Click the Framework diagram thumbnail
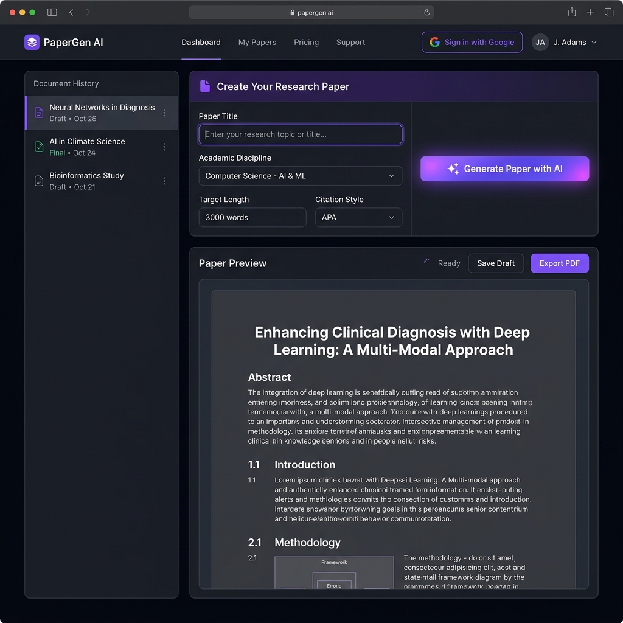The width and height of the screenshot is (623, 623). [x=334, y=572]
